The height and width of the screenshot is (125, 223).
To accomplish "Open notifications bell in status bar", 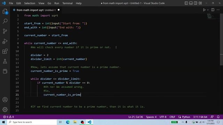I will coord(218,117).
